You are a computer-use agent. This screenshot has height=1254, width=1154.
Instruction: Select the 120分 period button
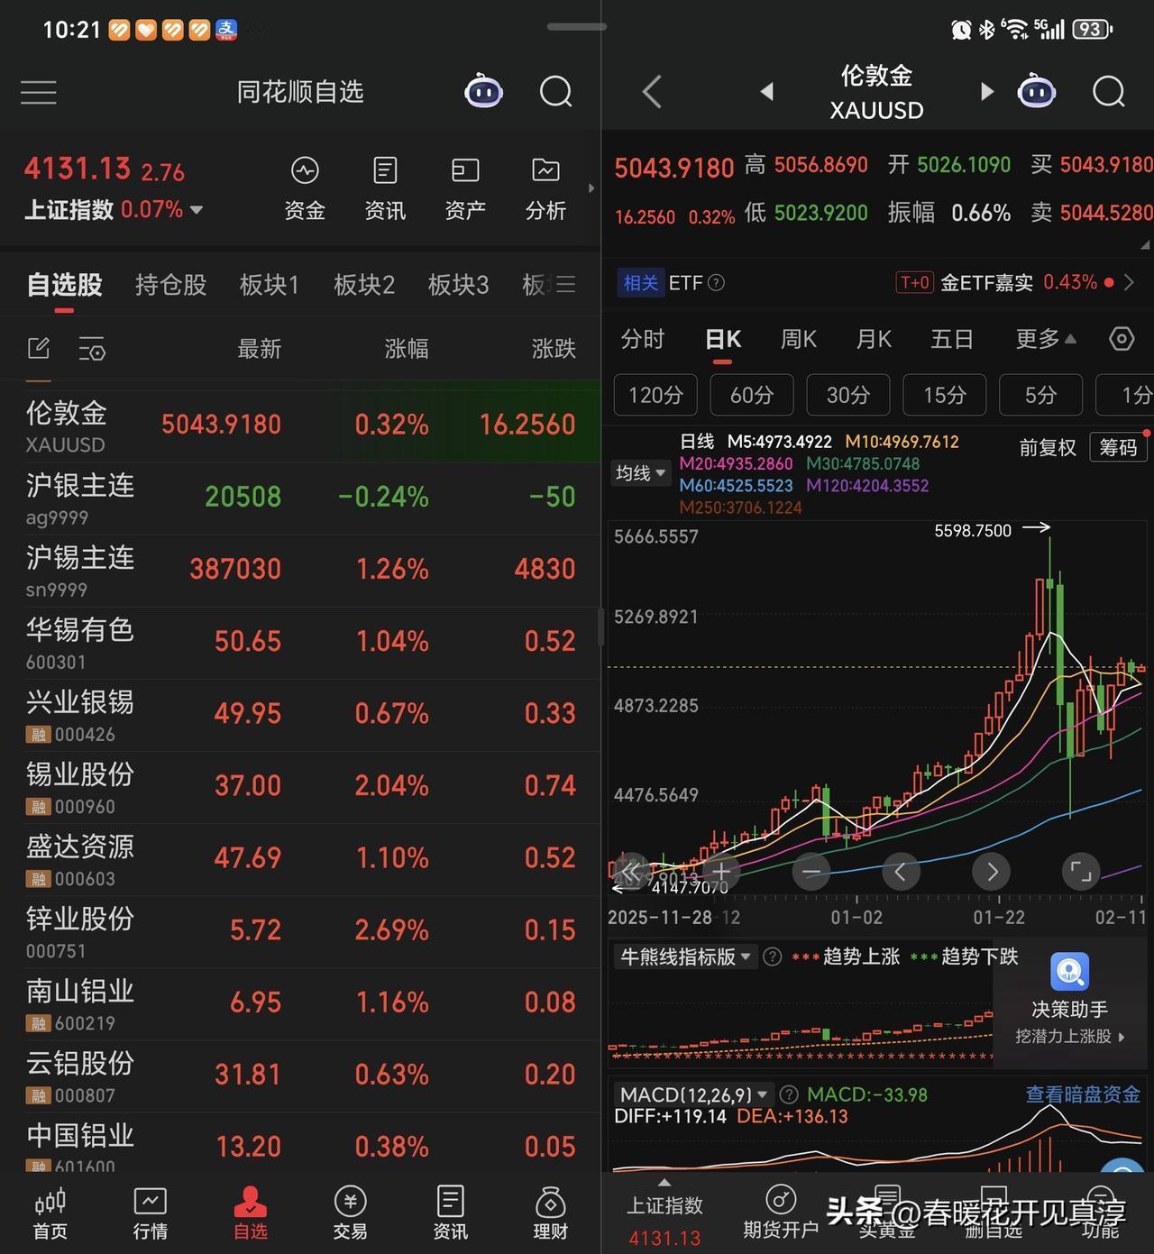tap(655, 395)
